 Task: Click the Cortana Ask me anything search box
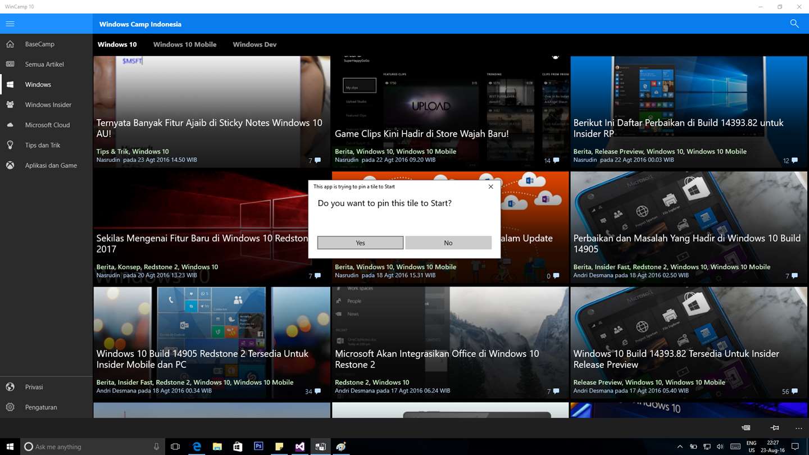coord(92,447)
